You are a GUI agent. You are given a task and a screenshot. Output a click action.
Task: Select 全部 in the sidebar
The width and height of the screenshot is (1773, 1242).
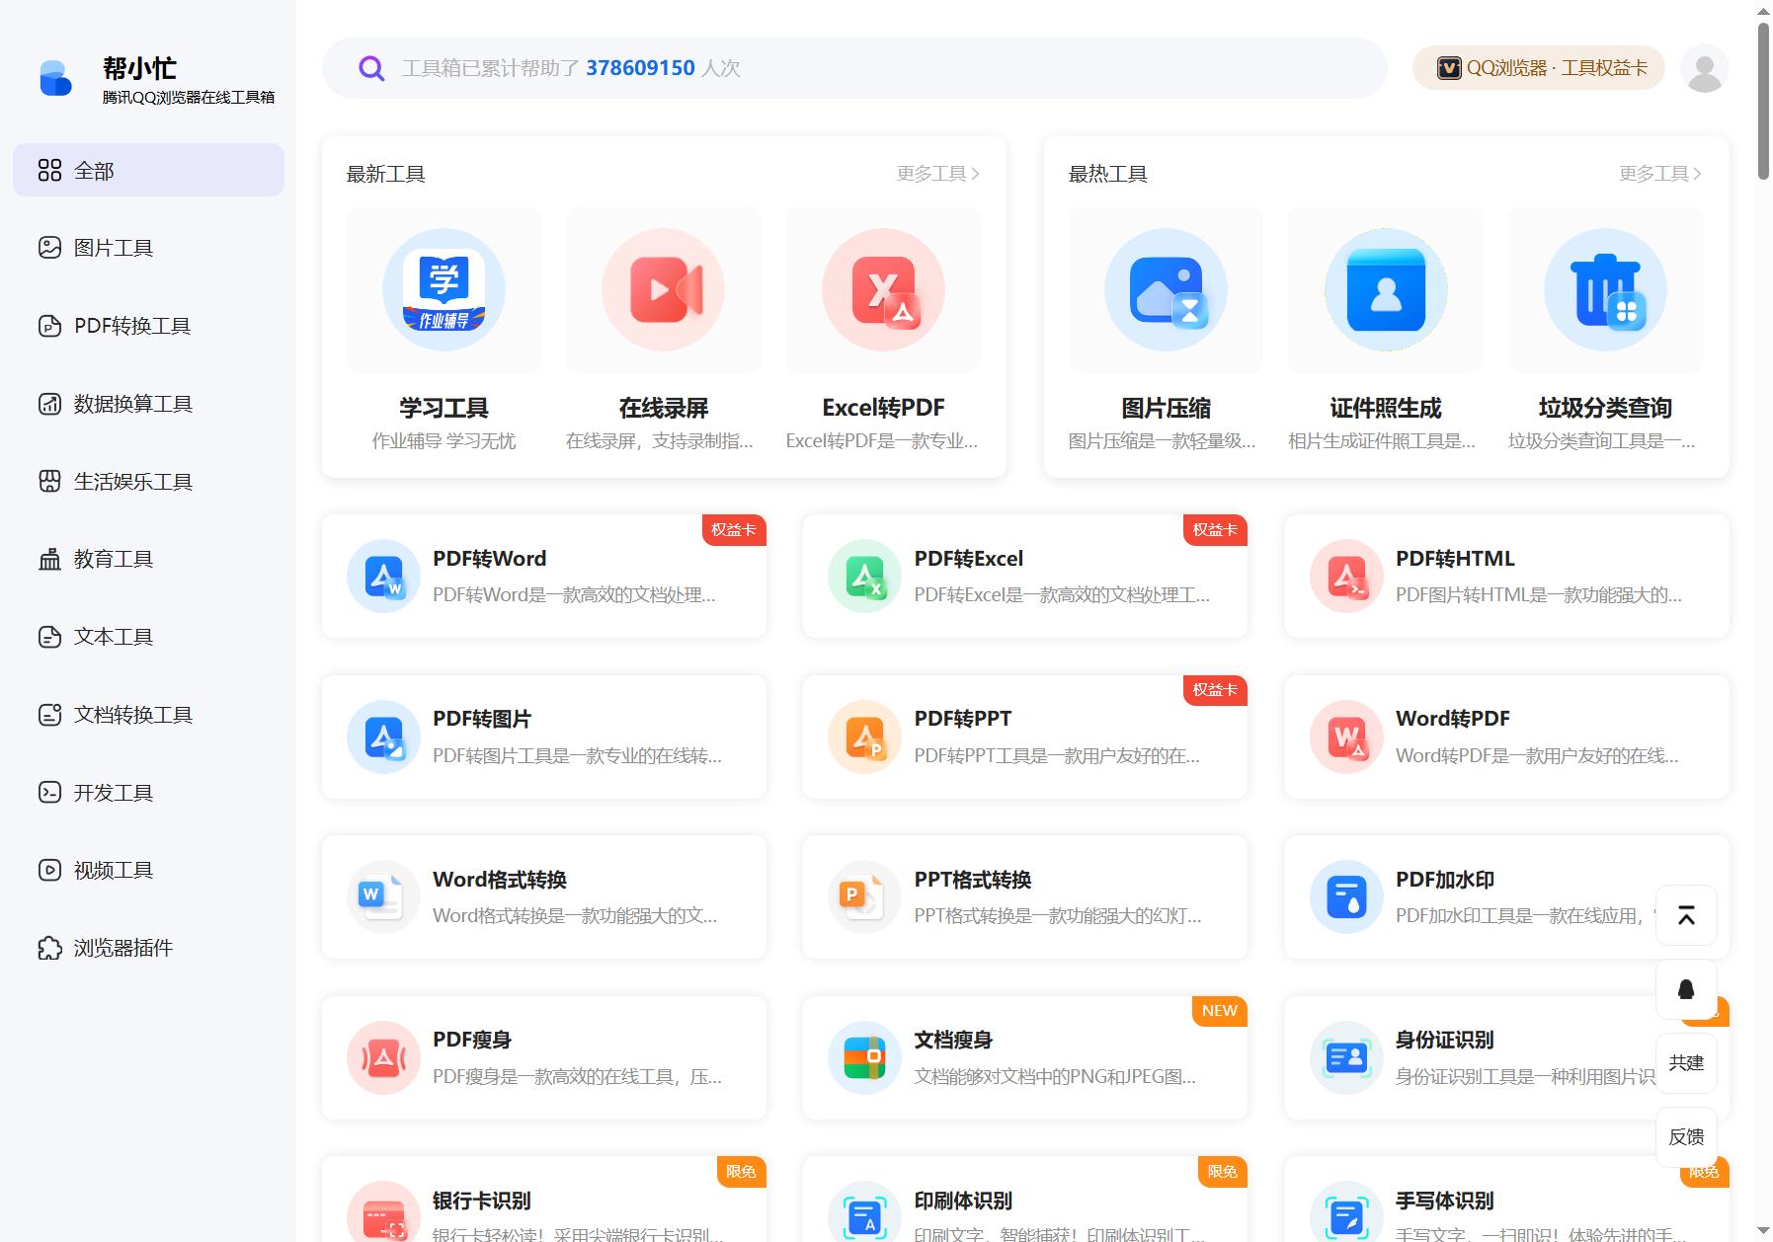click(148, 170)
